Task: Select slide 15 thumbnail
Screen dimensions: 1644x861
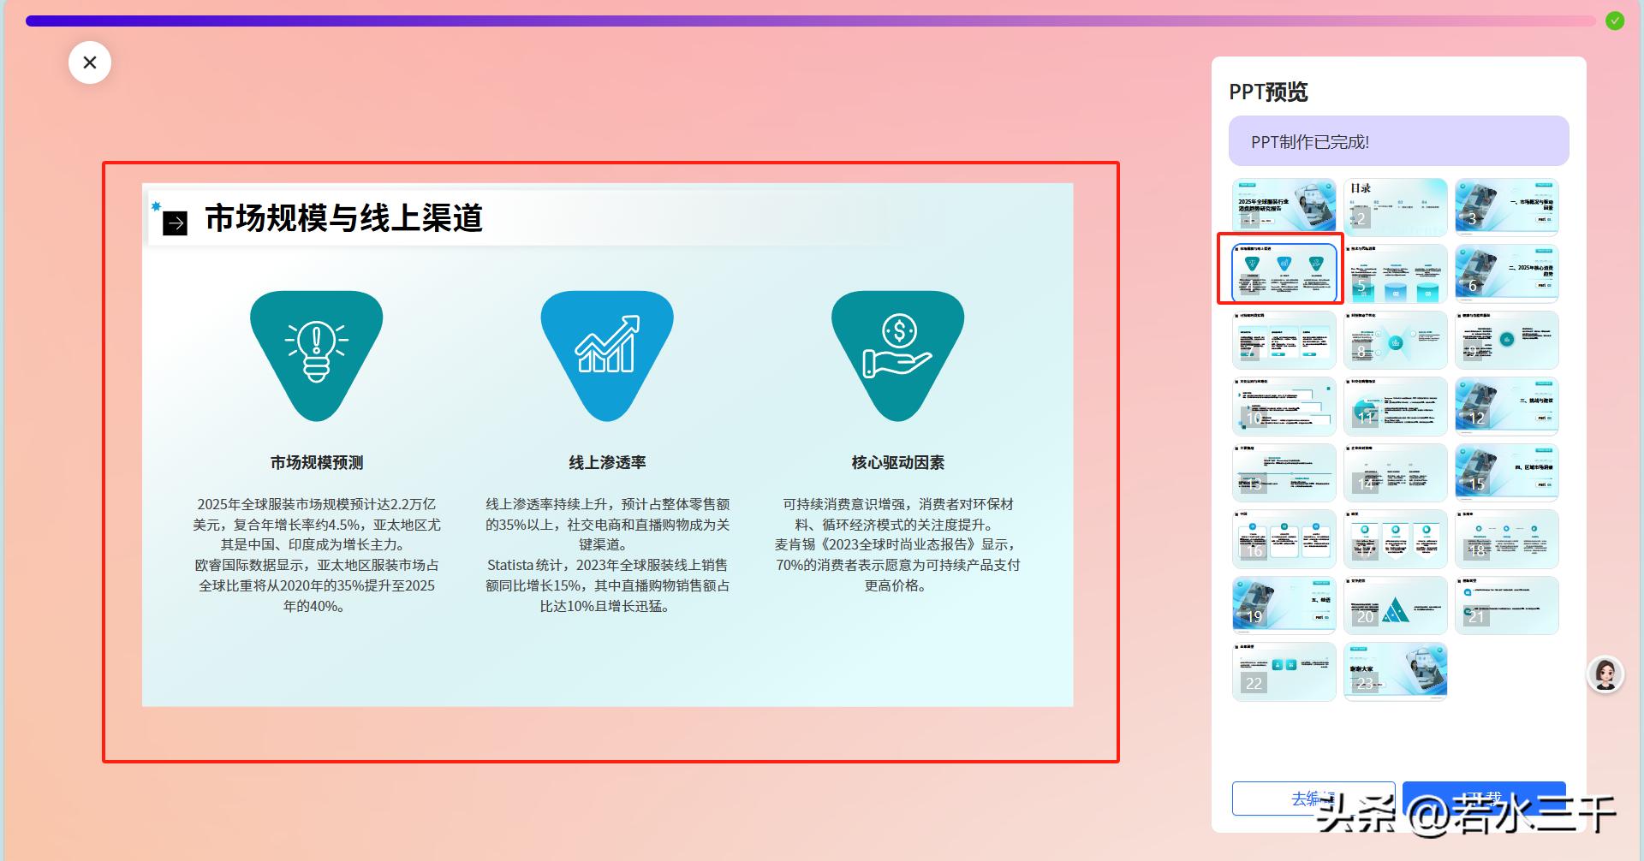Action: pos(1507,472)
